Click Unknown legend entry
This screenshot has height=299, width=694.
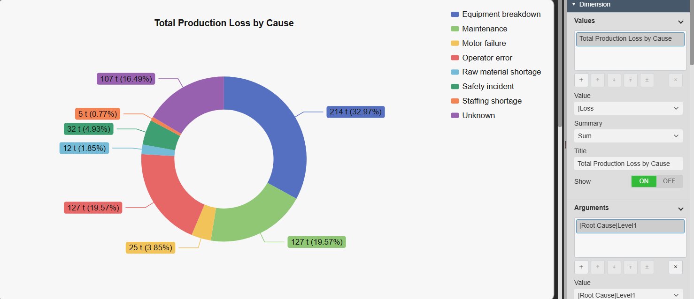pos(473,116)
